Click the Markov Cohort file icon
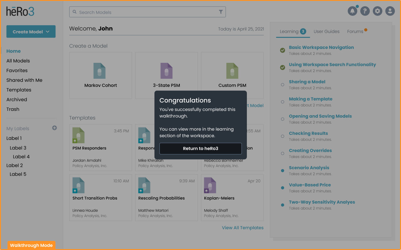Screen dimensions: 401x250 pos(100,71)
